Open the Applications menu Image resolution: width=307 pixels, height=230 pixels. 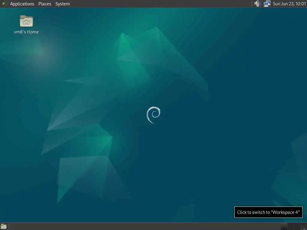coord(22,4)
